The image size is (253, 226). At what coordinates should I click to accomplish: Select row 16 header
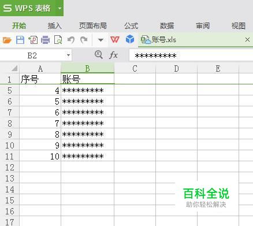(10, 211)
